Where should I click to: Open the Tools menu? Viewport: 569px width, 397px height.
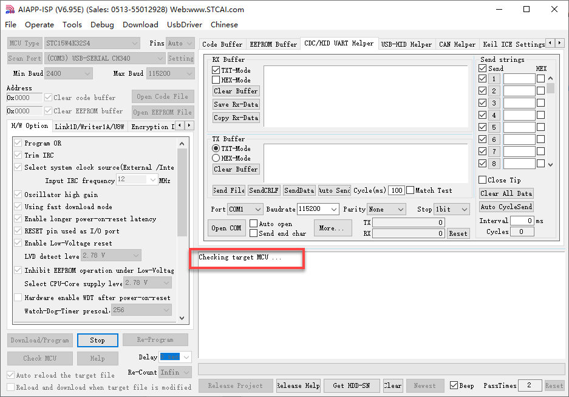[72, 25]
